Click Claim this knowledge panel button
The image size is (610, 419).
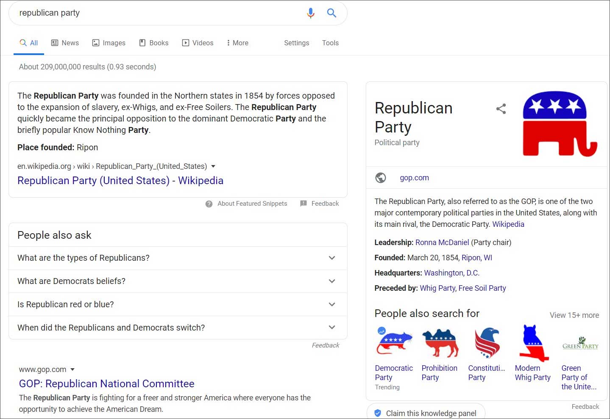[x=426, y=412]
